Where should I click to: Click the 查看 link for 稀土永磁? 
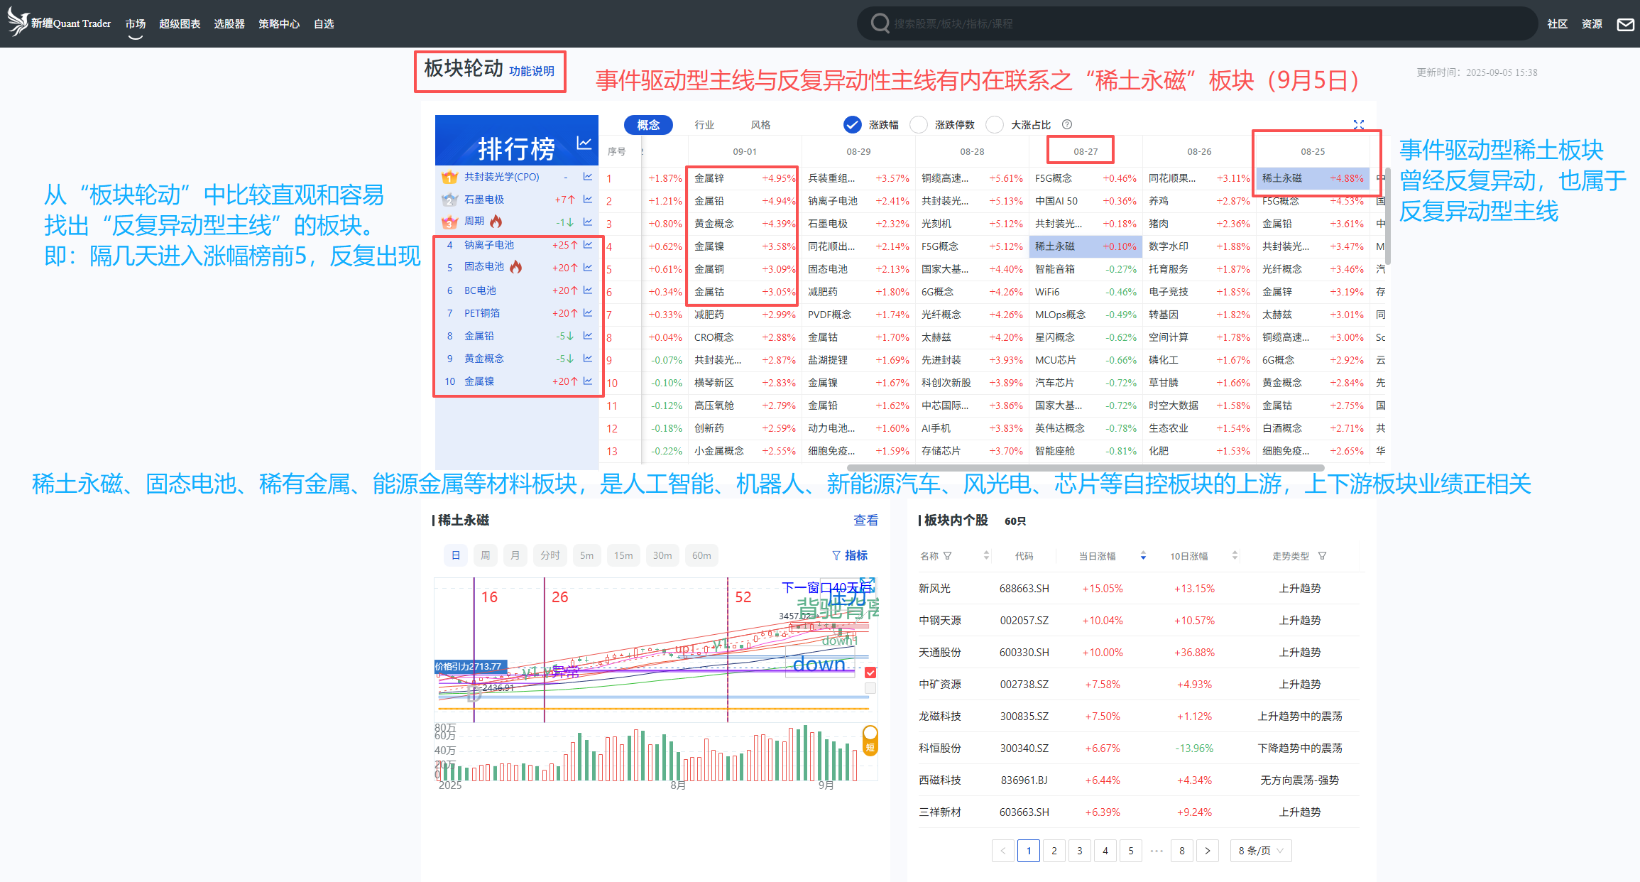click(865, 521)
